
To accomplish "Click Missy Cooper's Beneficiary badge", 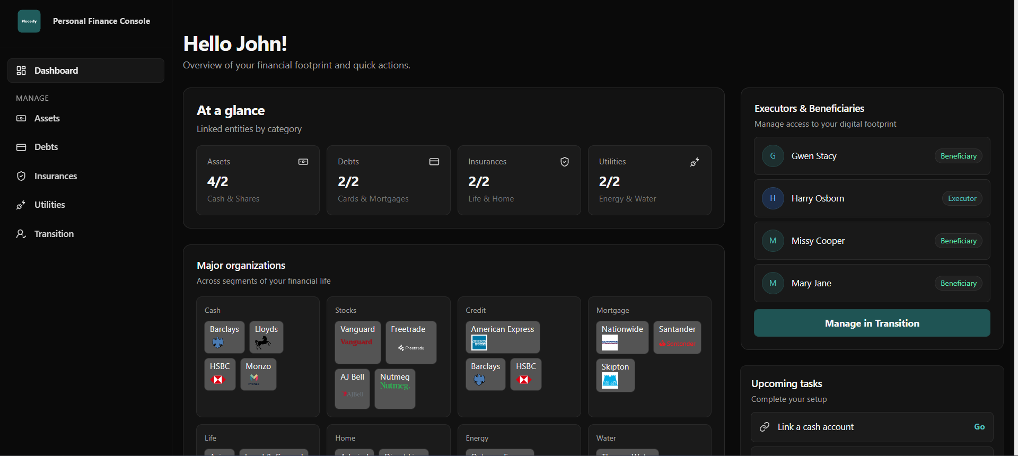I will 959,241.
